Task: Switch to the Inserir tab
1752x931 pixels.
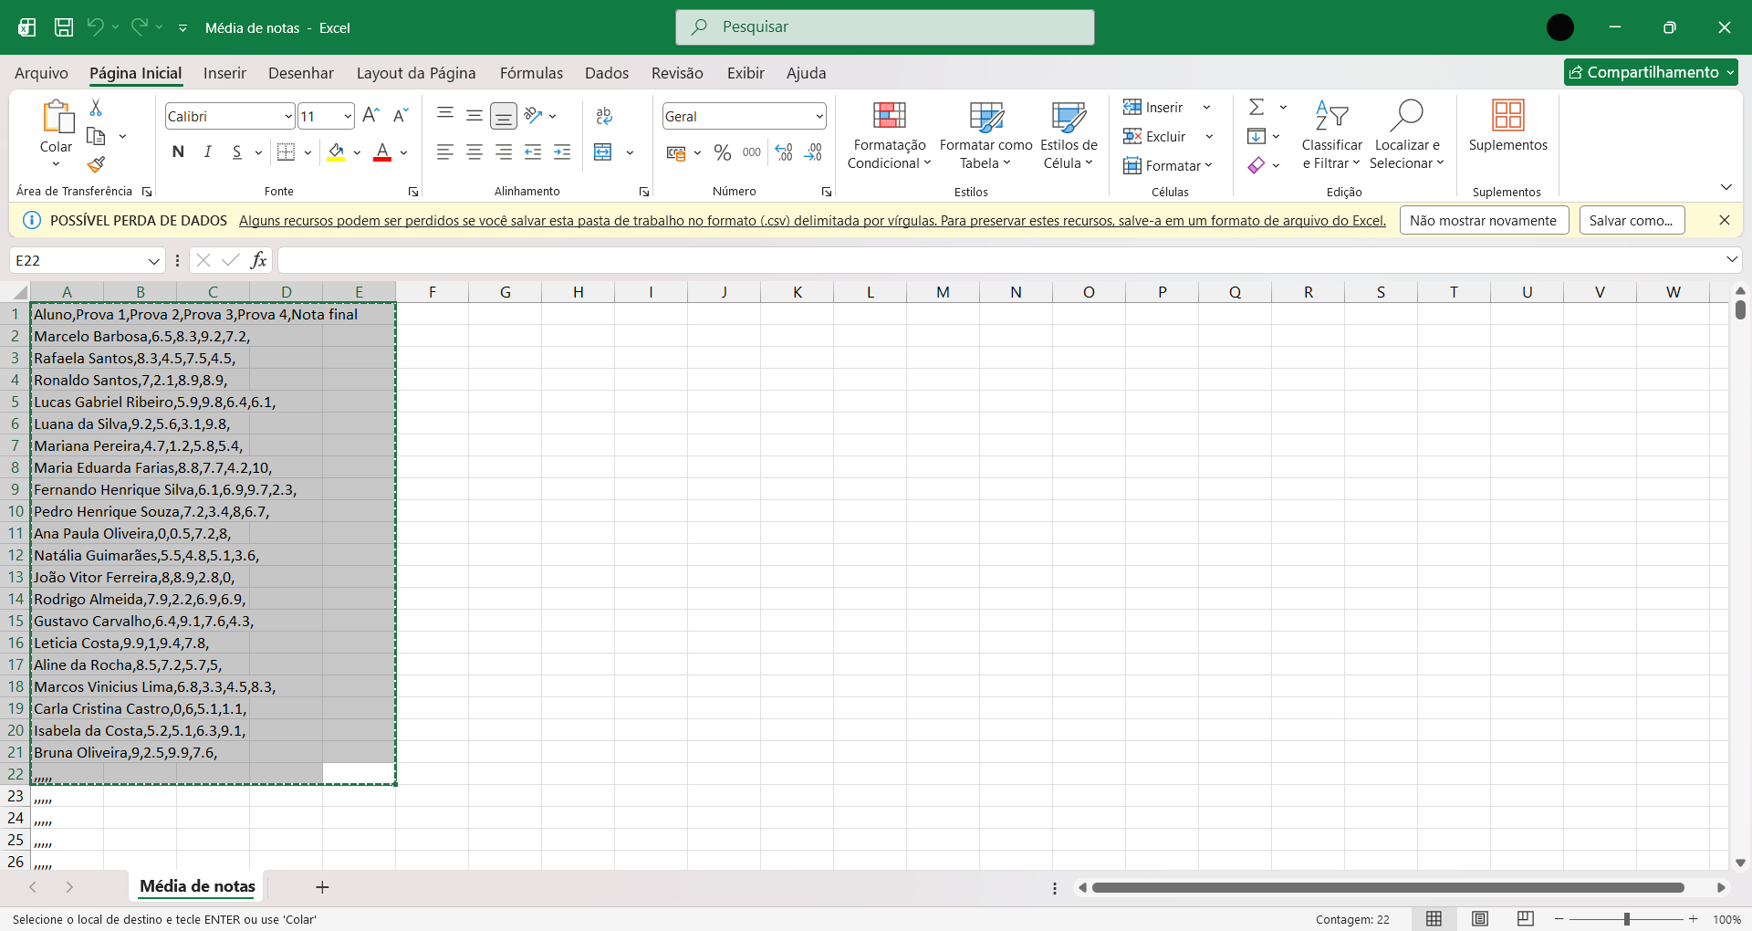Action: coord(224,73)
